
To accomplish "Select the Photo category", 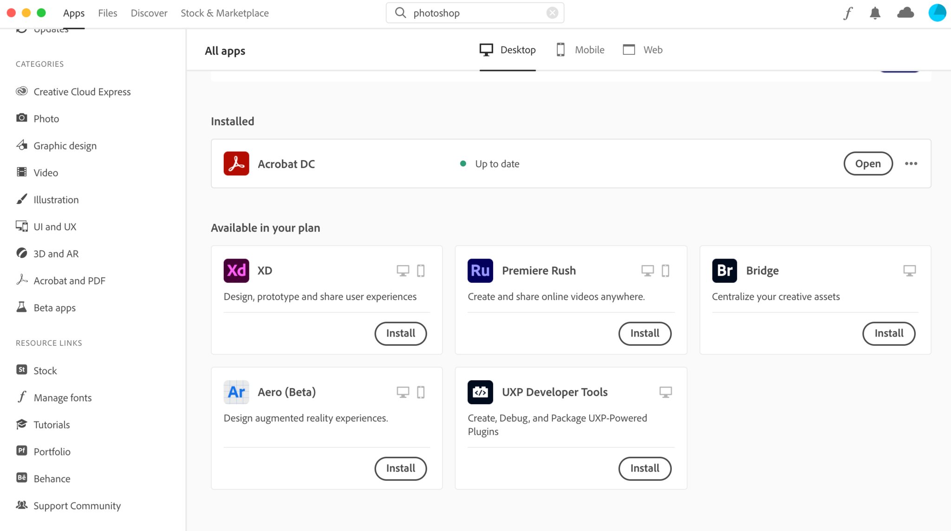I will pos(46,118).
